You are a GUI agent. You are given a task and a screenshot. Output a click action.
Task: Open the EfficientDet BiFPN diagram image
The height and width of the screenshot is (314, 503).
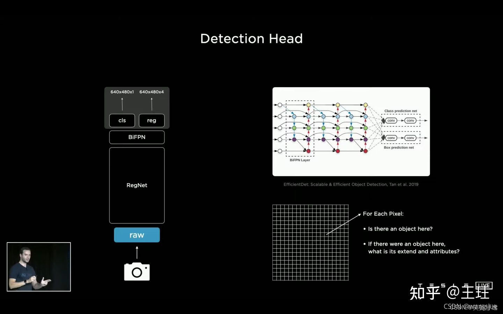[x=351, y=132]
